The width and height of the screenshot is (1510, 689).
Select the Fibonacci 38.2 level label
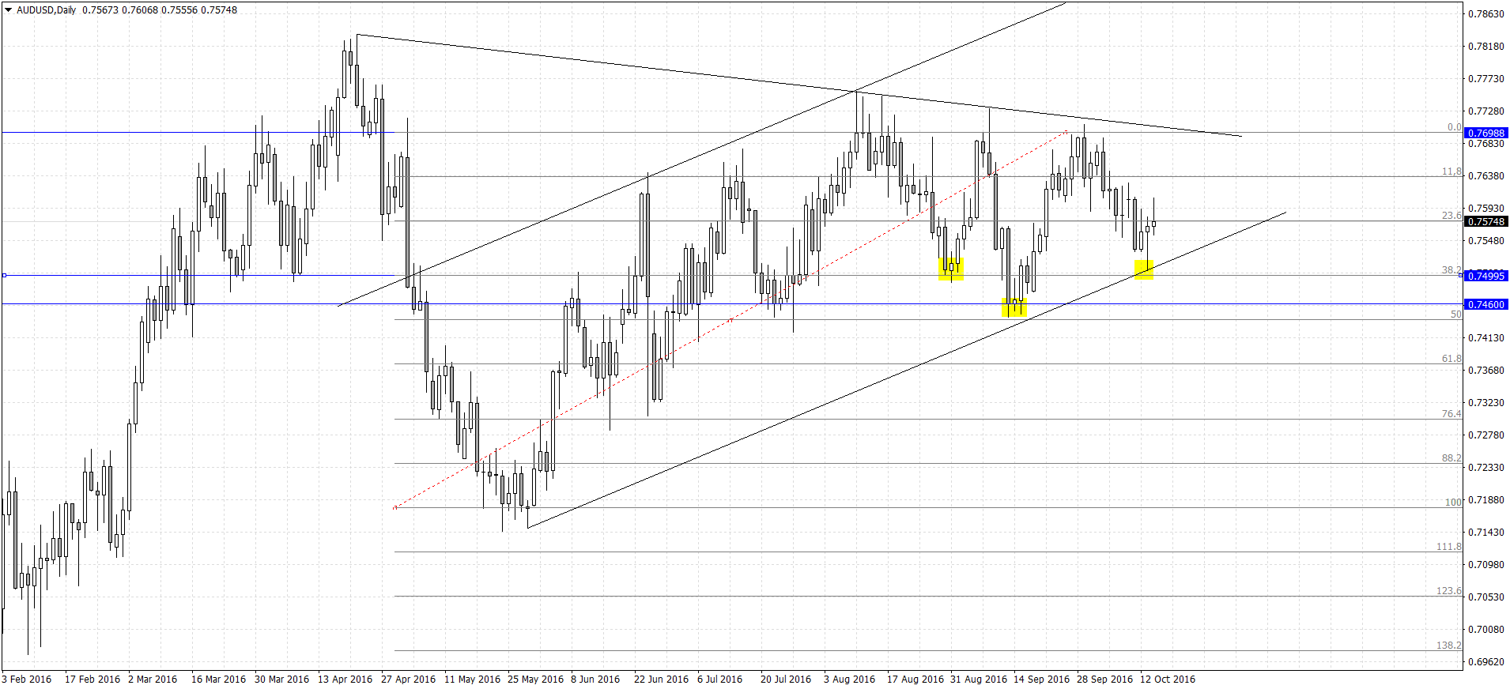click(1451, 270)
